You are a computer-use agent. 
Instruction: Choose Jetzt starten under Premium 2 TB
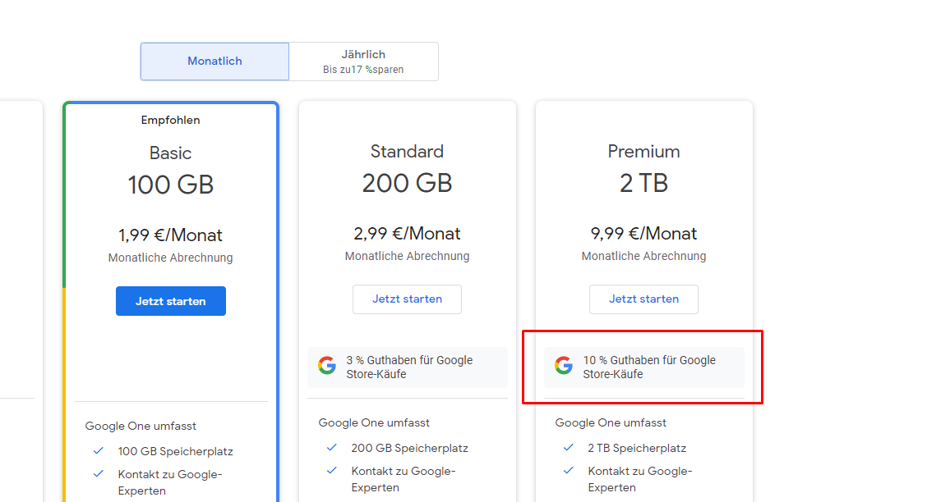[643, 299]
